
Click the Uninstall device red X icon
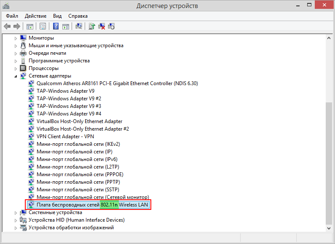click(x=102, y=26)
